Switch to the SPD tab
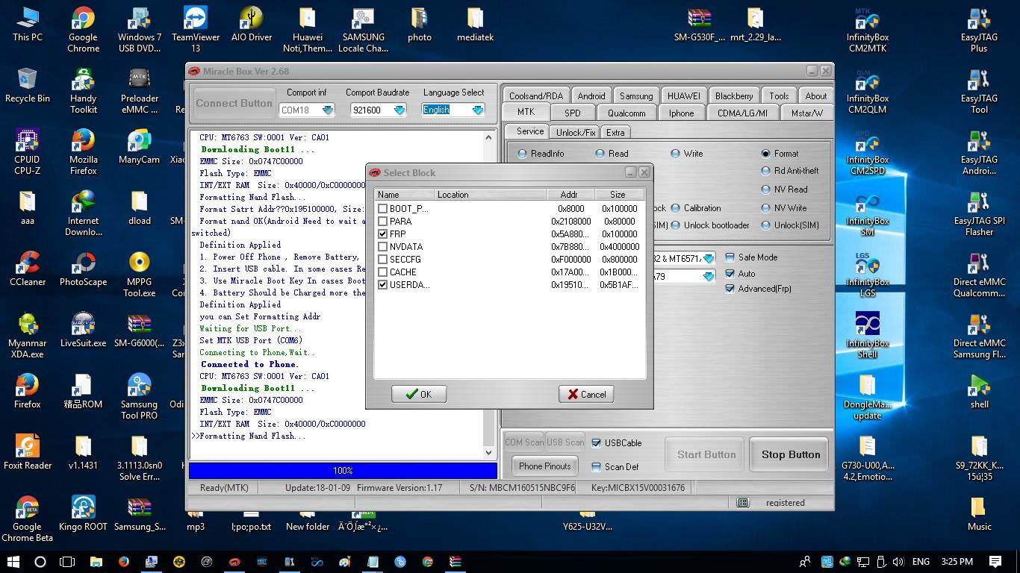1020x573 pixels. coord(572,113)
